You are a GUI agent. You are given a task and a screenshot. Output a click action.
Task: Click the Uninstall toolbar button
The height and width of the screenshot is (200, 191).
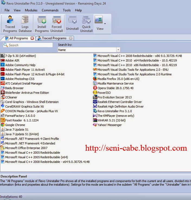pos(72,24)
